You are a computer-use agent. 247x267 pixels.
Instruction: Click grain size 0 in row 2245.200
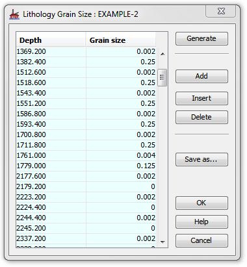121,228
